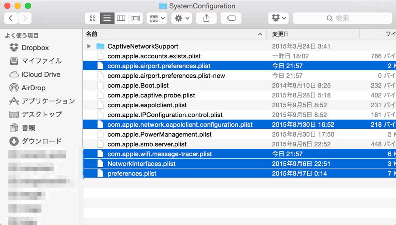Open デスクトップ in the sidebar
Screen dimensions: 396x225
click(35, 114)
